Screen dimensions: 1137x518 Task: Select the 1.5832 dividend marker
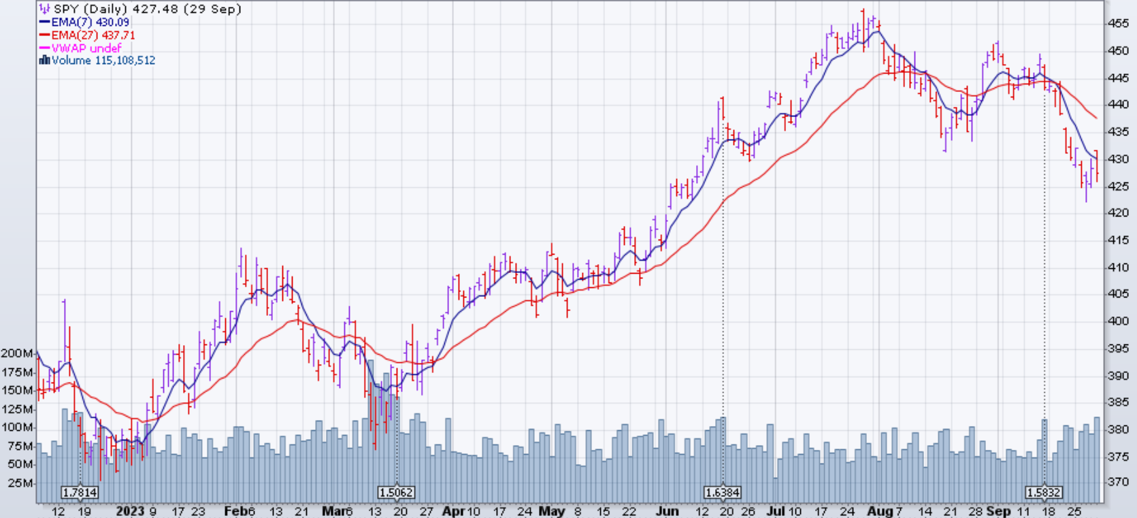tap(1044, 492)
